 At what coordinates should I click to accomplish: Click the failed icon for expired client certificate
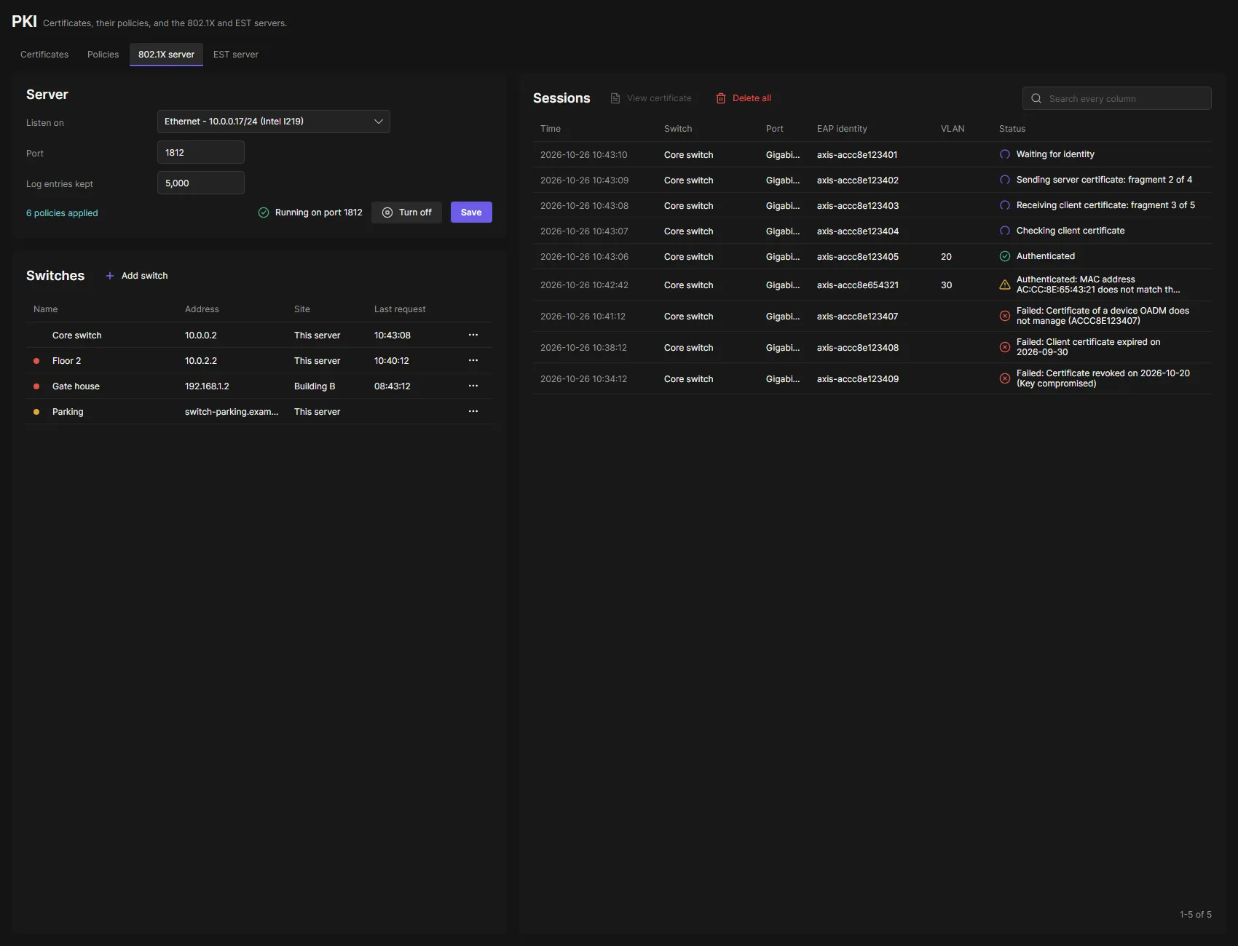pyautogui.click(x=1005, y=347)
